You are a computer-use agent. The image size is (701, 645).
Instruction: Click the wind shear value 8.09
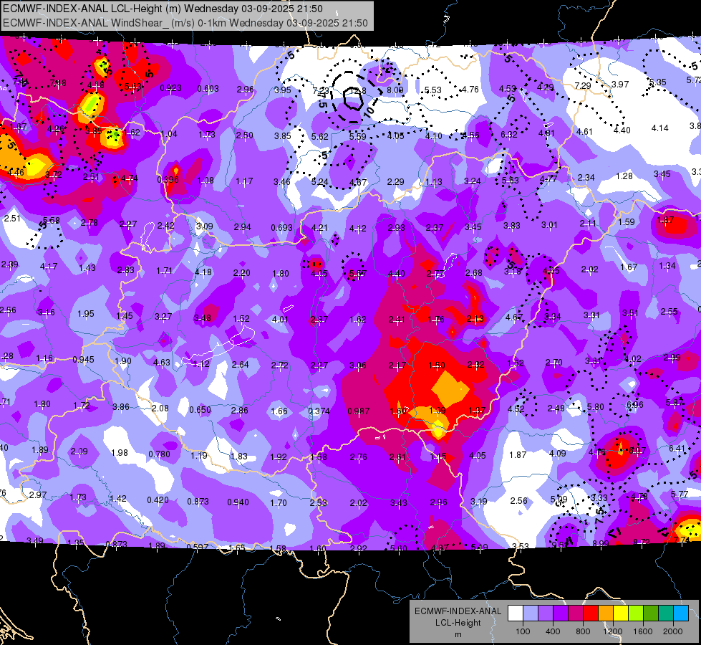pos(395,90)
